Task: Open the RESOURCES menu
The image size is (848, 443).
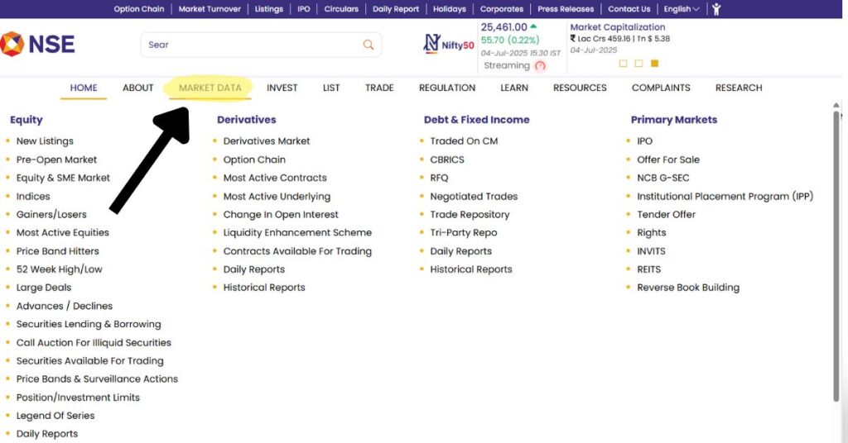Action: pos(580,88)
